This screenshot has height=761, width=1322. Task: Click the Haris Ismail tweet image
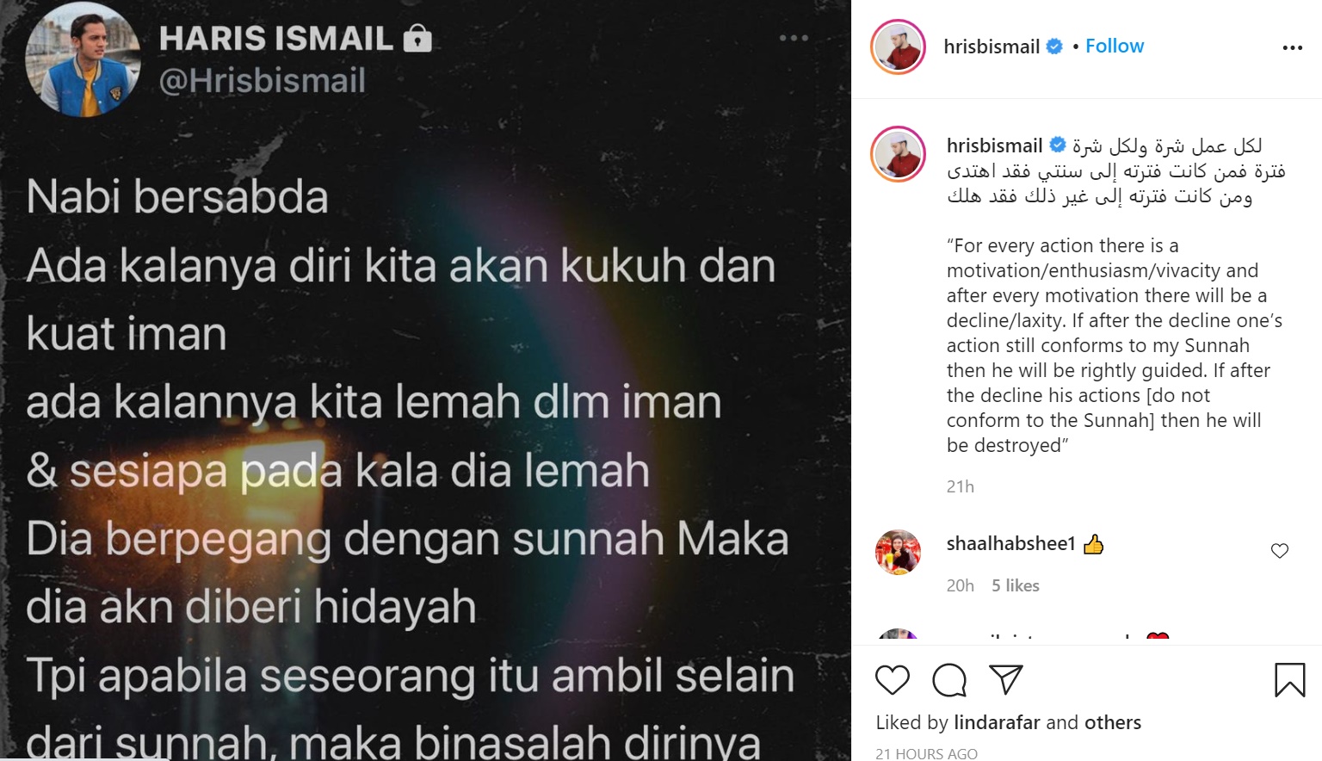425,380
